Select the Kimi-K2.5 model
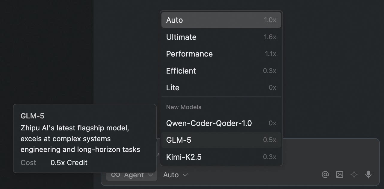Viewport: 384px width, 189px height. click(221, 157)
